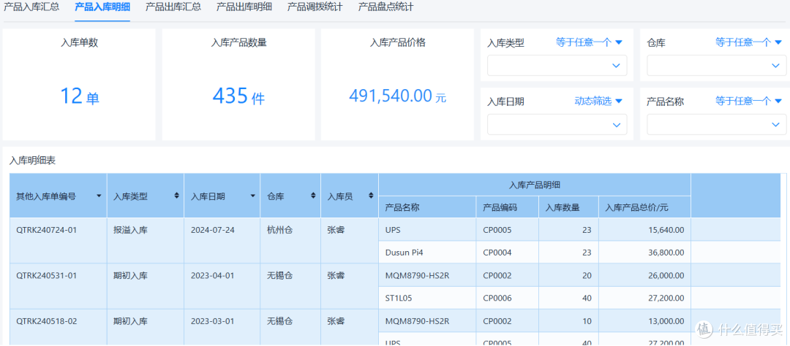Click the 入库单数 12 单 card

coord(79,84)
